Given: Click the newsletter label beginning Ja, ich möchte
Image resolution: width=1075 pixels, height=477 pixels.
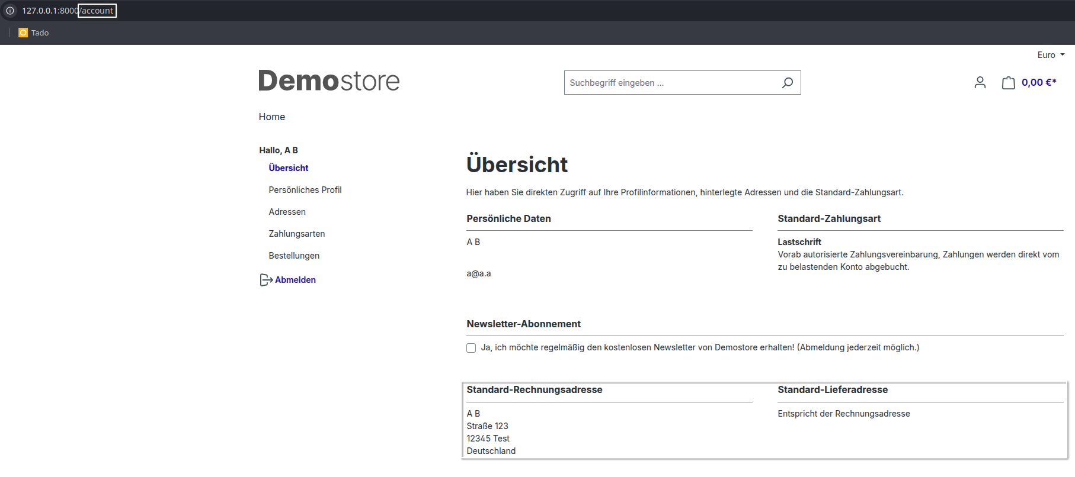Looking at the screenshot, I should [700, 347].
